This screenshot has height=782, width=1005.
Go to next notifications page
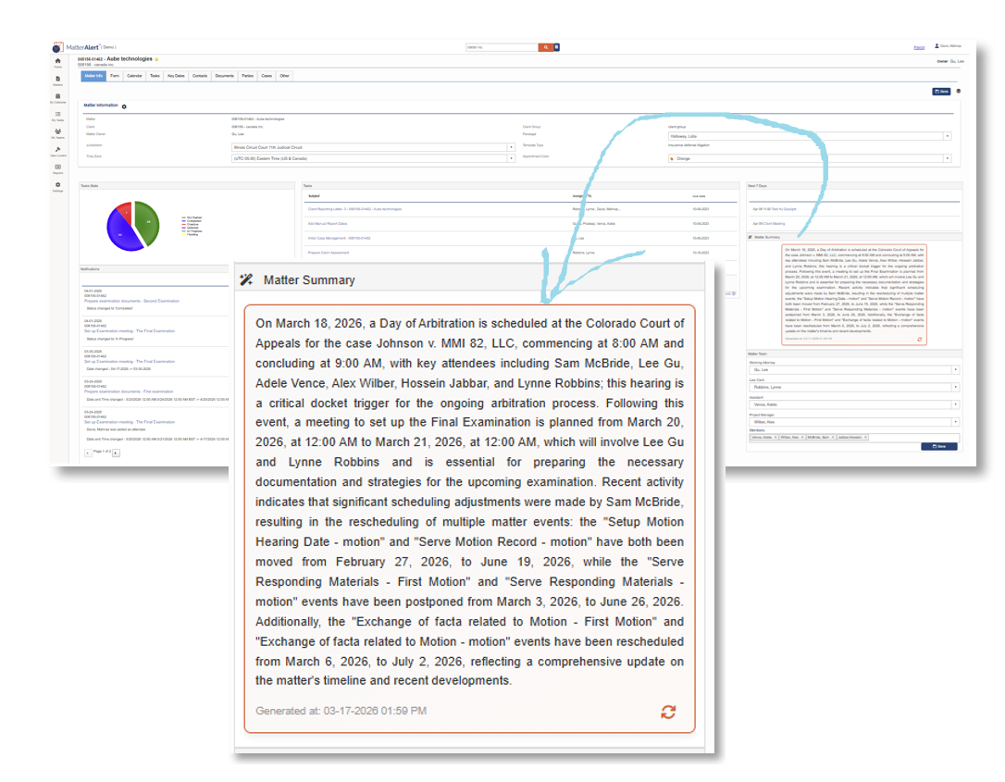[x=116, y=453]
